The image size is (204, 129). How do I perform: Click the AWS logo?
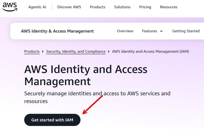click(10, 7)
